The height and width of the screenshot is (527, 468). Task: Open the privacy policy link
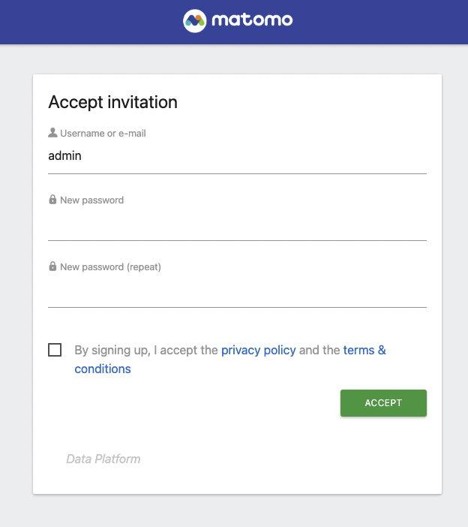tap(258, 350)
